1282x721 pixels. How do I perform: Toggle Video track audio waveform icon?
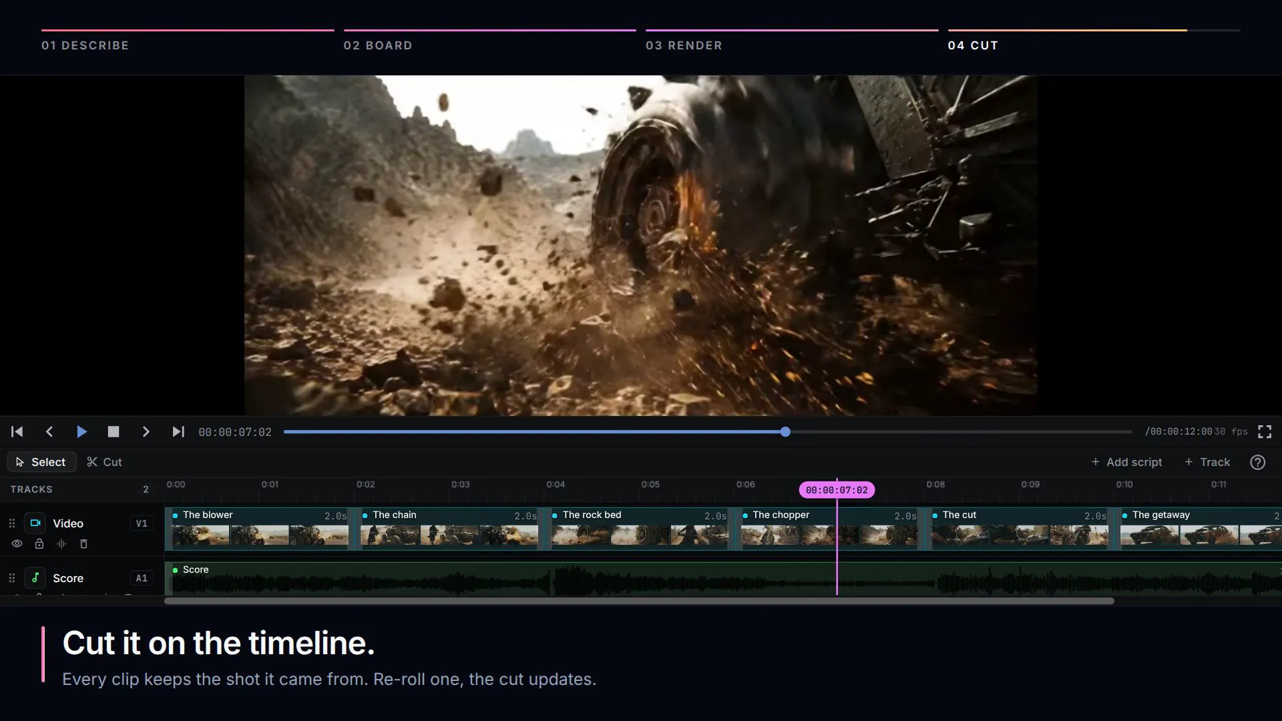(61, 544)
